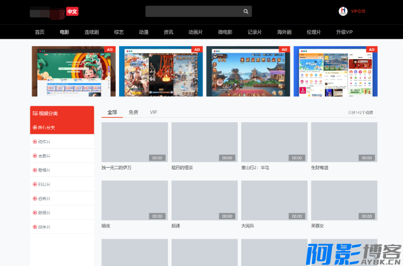Click inside the search input field
Screen dimensions: 403x266
(194, 11)
